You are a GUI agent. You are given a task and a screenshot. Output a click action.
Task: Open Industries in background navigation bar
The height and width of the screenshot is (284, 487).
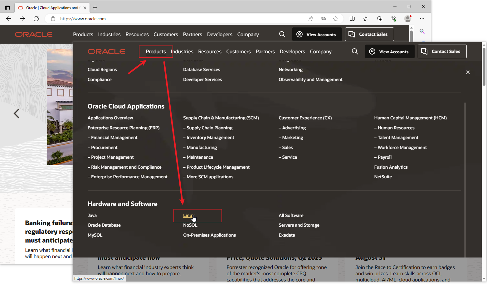pos(109,34)
